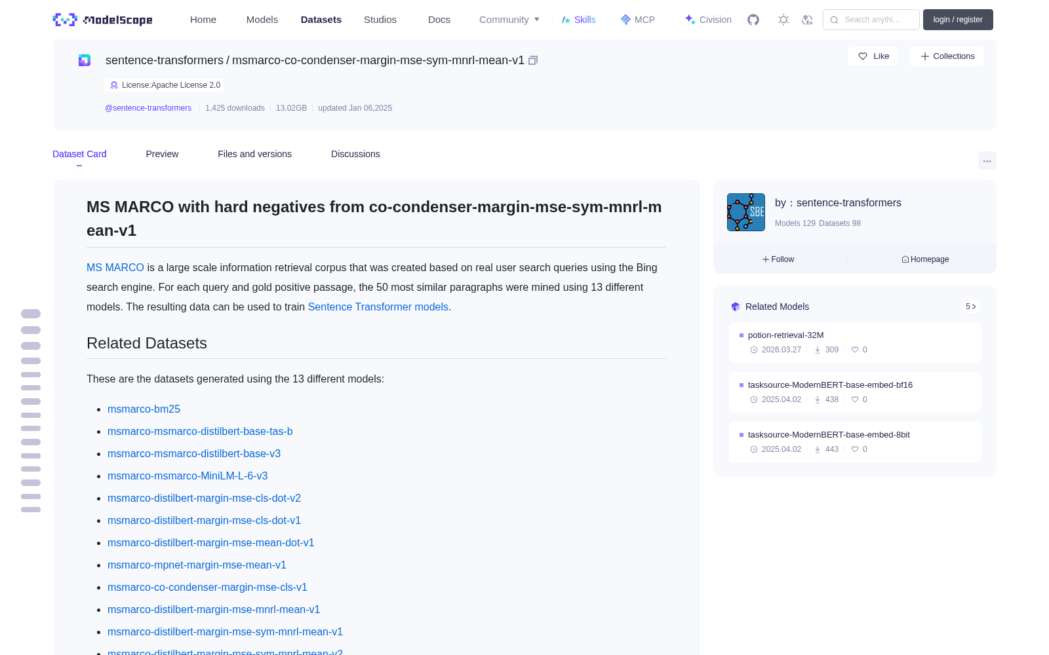This screenshot has height=655, width=1049.
Task: Click the heart icon on the Like button
Action: point(863,56)
